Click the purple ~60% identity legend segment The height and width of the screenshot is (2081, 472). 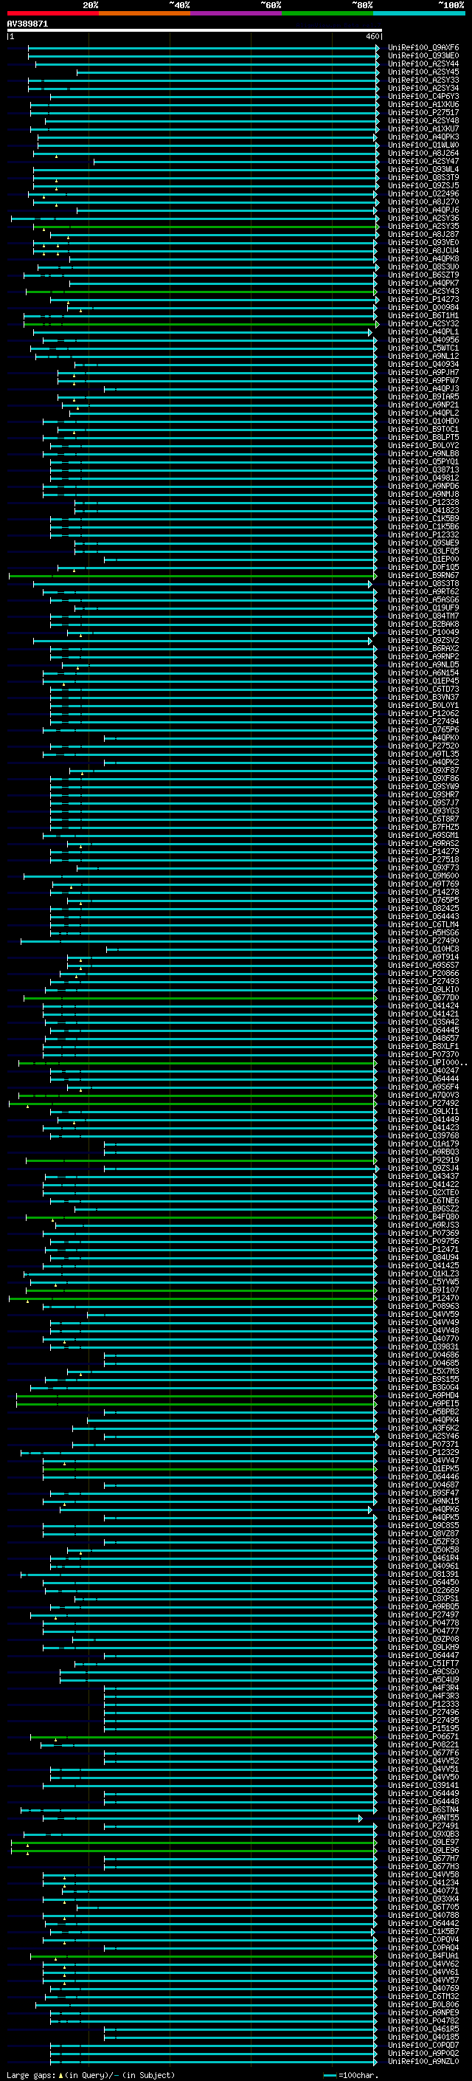coord(237,14)
